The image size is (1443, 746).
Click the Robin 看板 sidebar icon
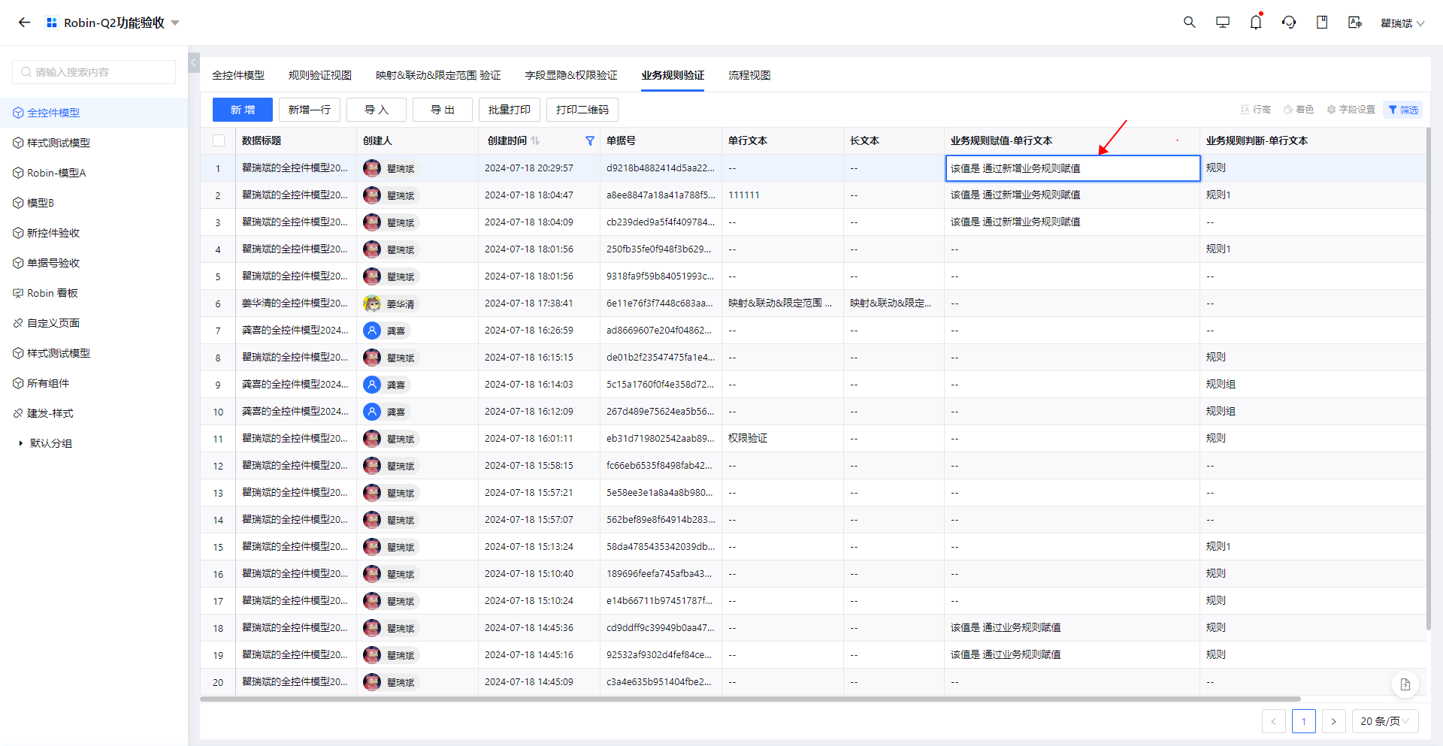(x=18, y=293)
